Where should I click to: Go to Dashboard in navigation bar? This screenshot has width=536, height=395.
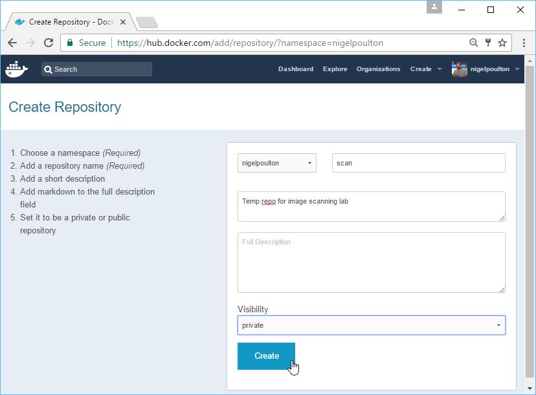[x=295, y=69]
